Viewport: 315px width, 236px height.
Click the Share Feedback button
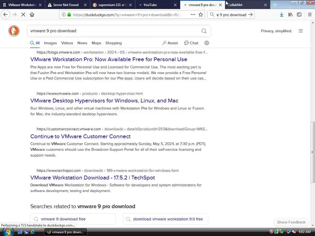tap(291, 222)
